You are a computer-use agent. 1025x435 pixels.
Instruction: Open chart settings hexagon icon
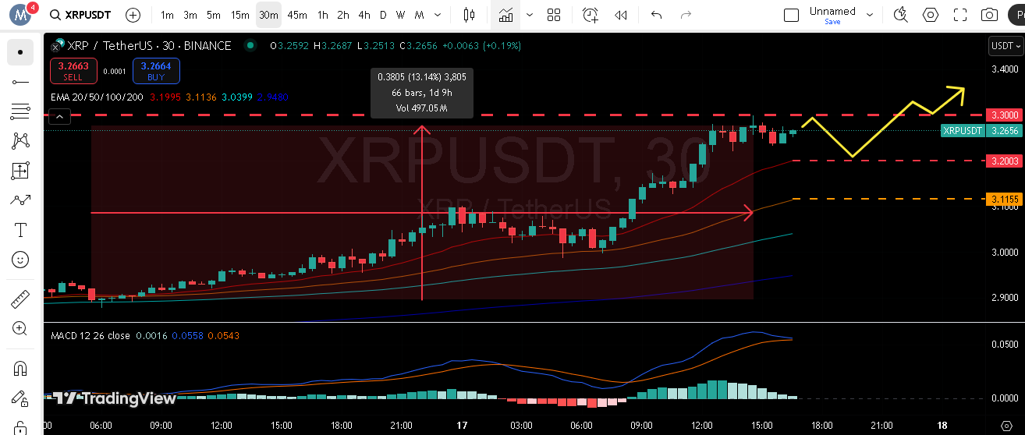(x=931, y=15)
